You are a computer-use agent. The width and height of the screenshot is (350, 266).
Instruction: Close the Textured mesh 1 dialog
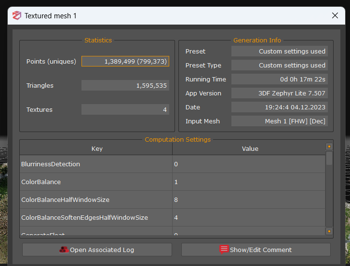tap(335, 16)
